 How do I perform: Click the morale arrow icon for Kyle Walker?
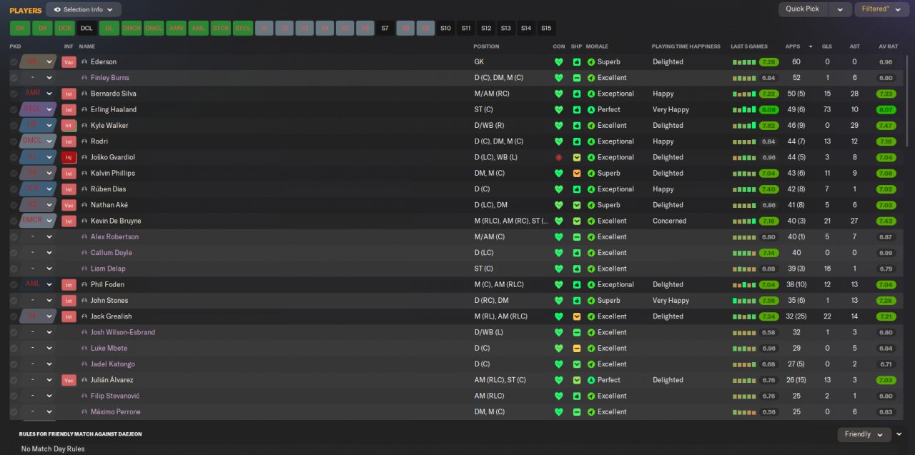(591, 126)
